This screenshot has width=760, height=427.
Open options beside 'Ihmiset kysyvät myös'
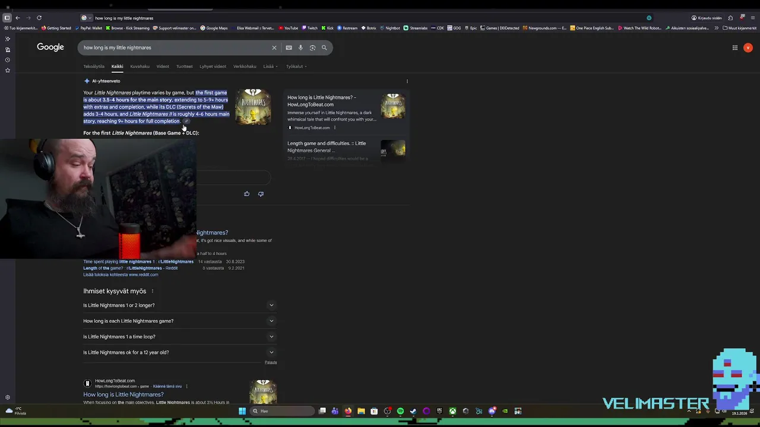153,291
